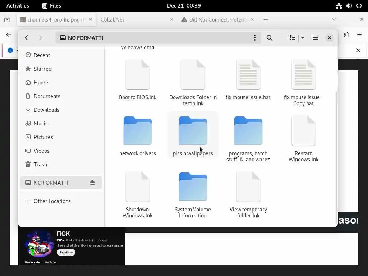List all browser tabs dropdown
Viewport: 368px width, 276px height.
(334, 19)
